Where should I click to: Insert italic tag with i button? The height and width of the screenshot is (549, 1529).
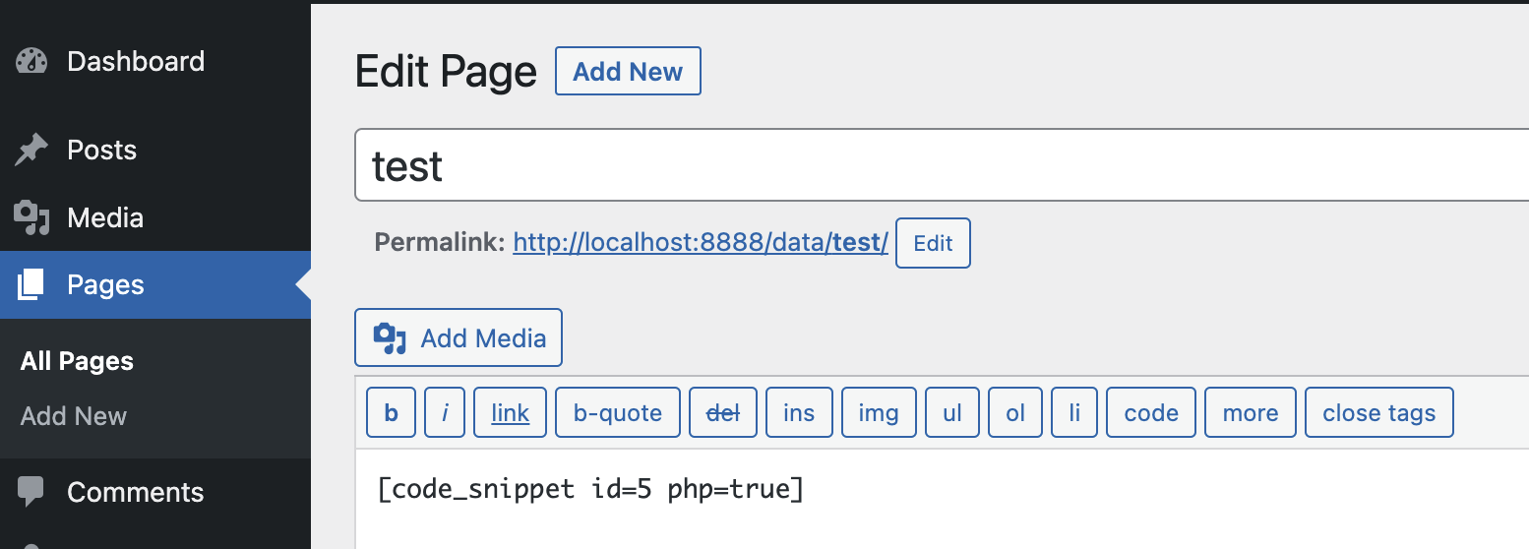445,412
